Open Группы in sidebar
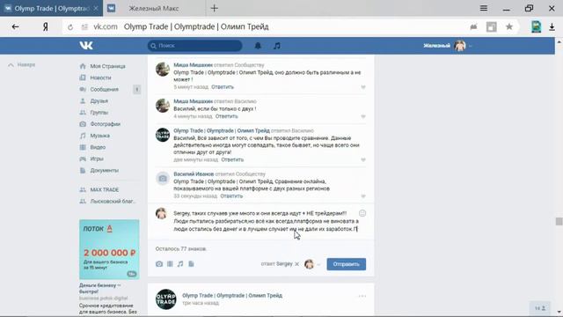 [99, 113]
